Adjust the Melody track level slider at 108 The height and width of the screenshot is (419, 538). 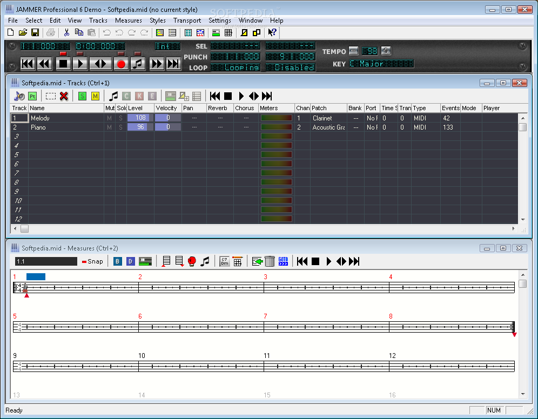140,118
